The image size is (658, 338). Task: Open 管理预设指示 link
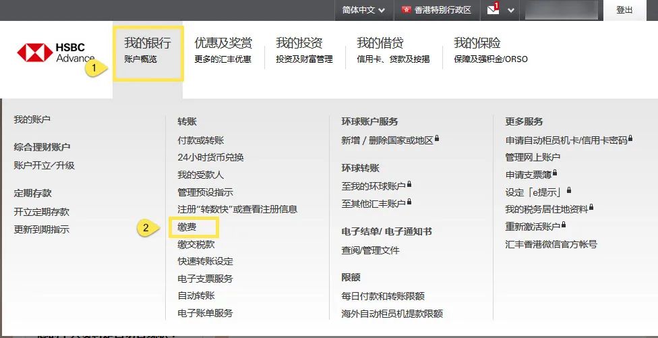pos(205,192)
